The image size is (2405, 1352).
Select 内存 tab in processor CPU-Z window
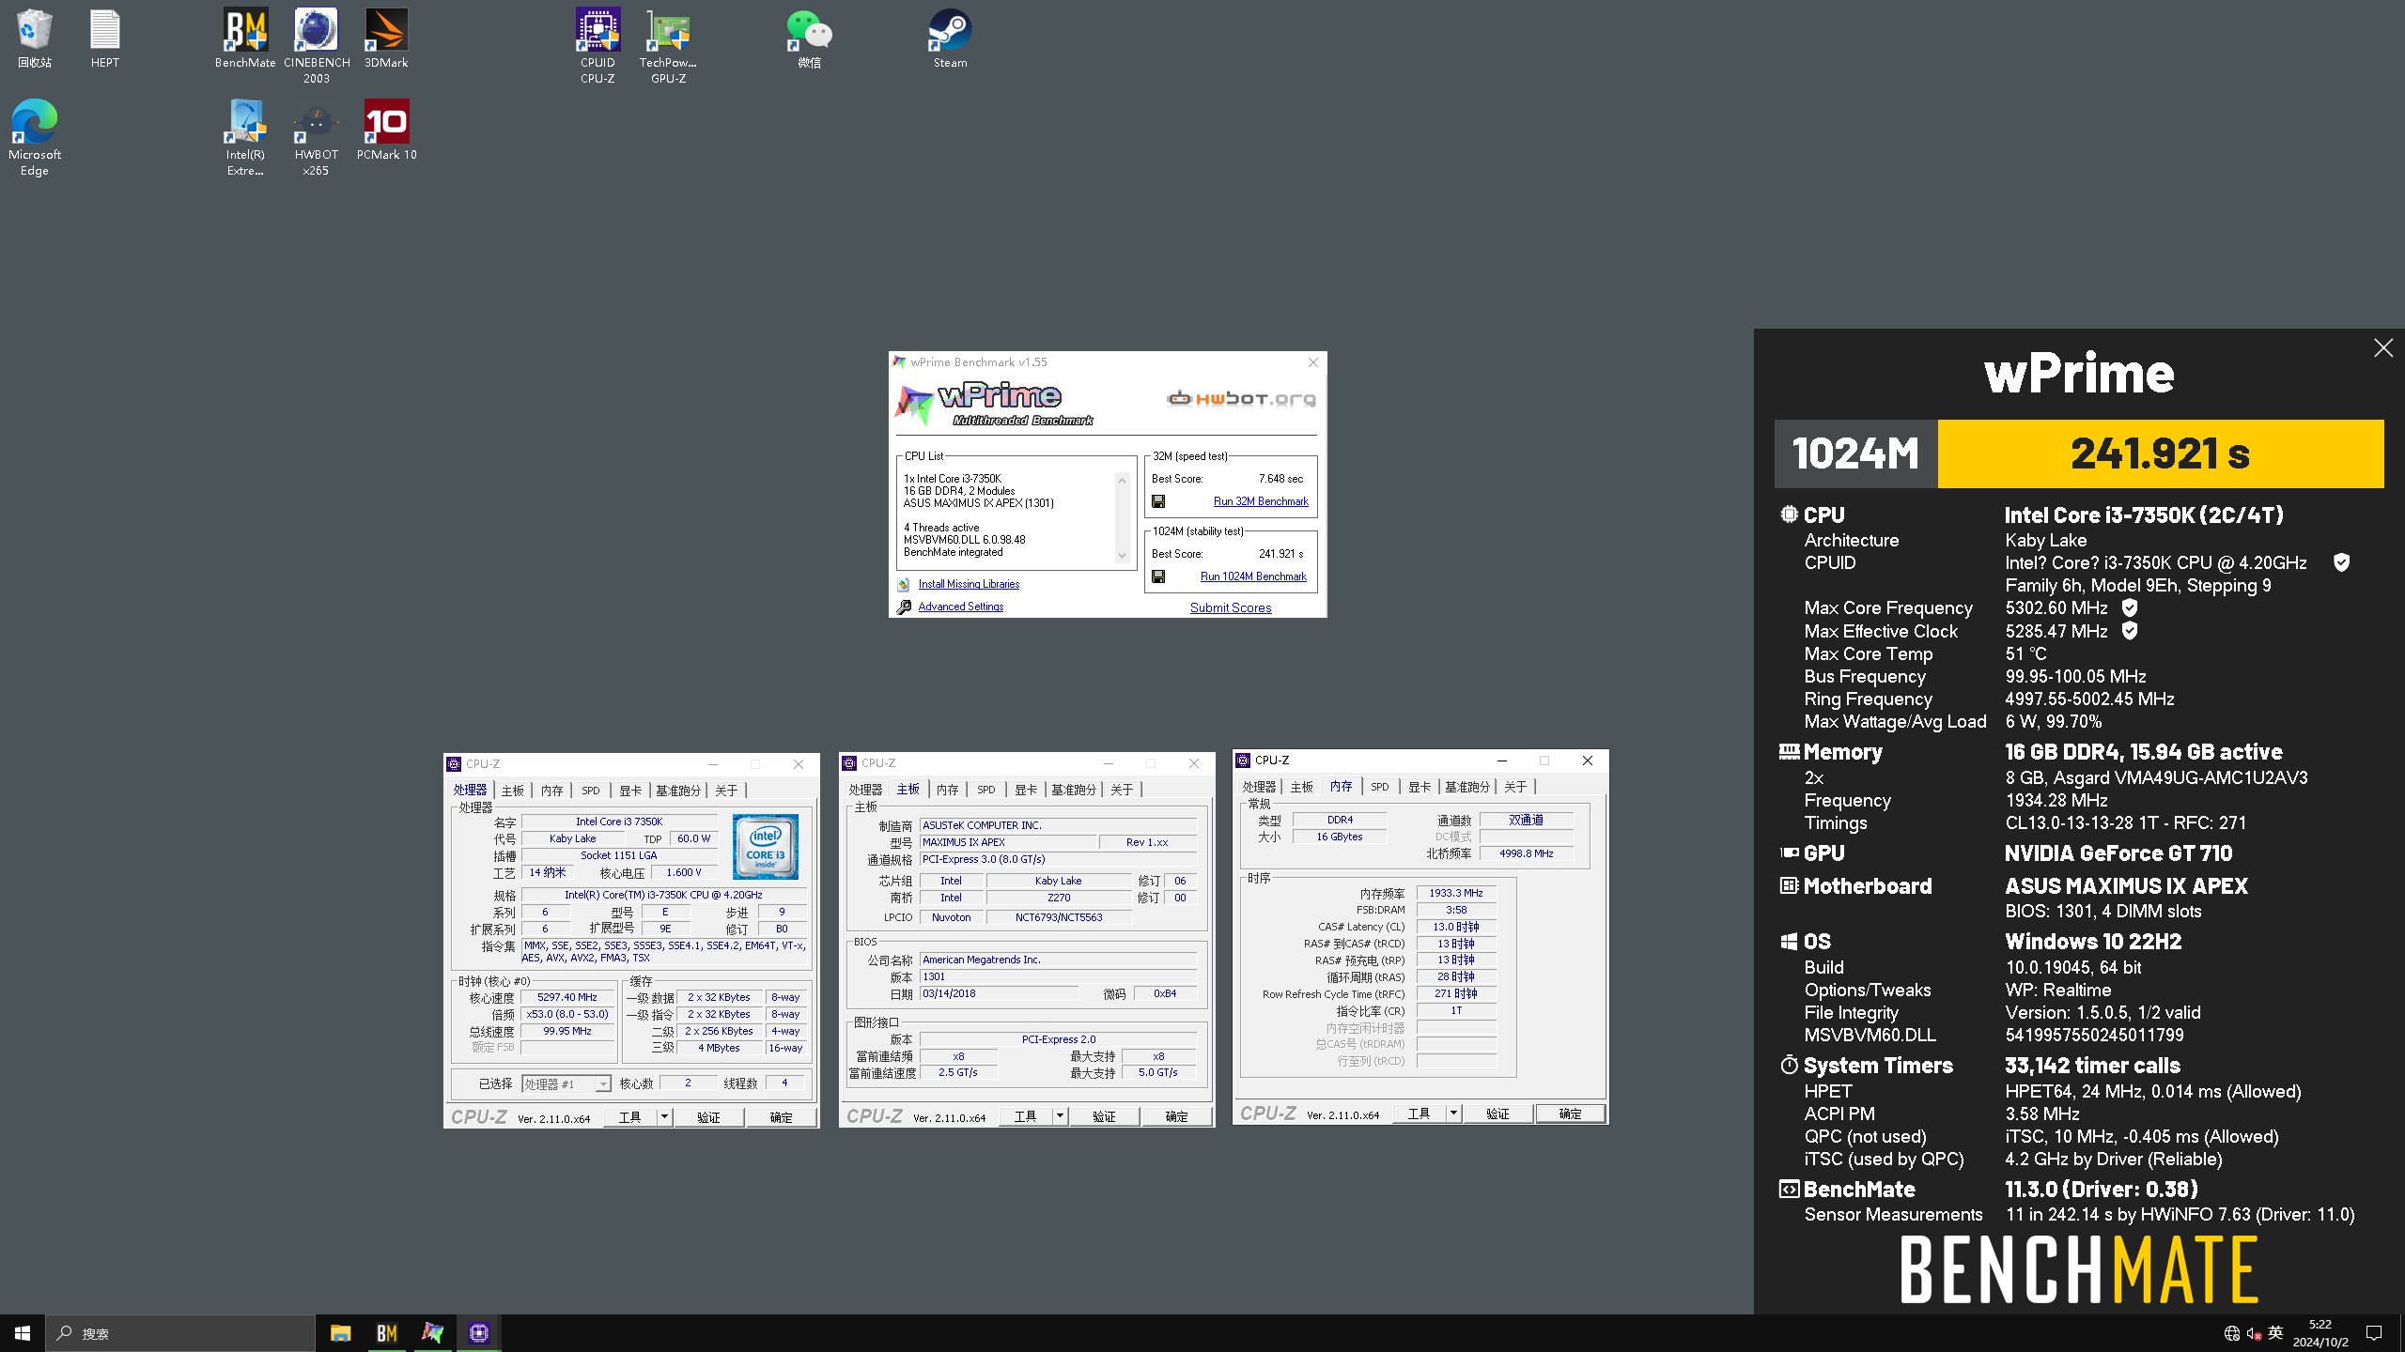click(552, 791)
